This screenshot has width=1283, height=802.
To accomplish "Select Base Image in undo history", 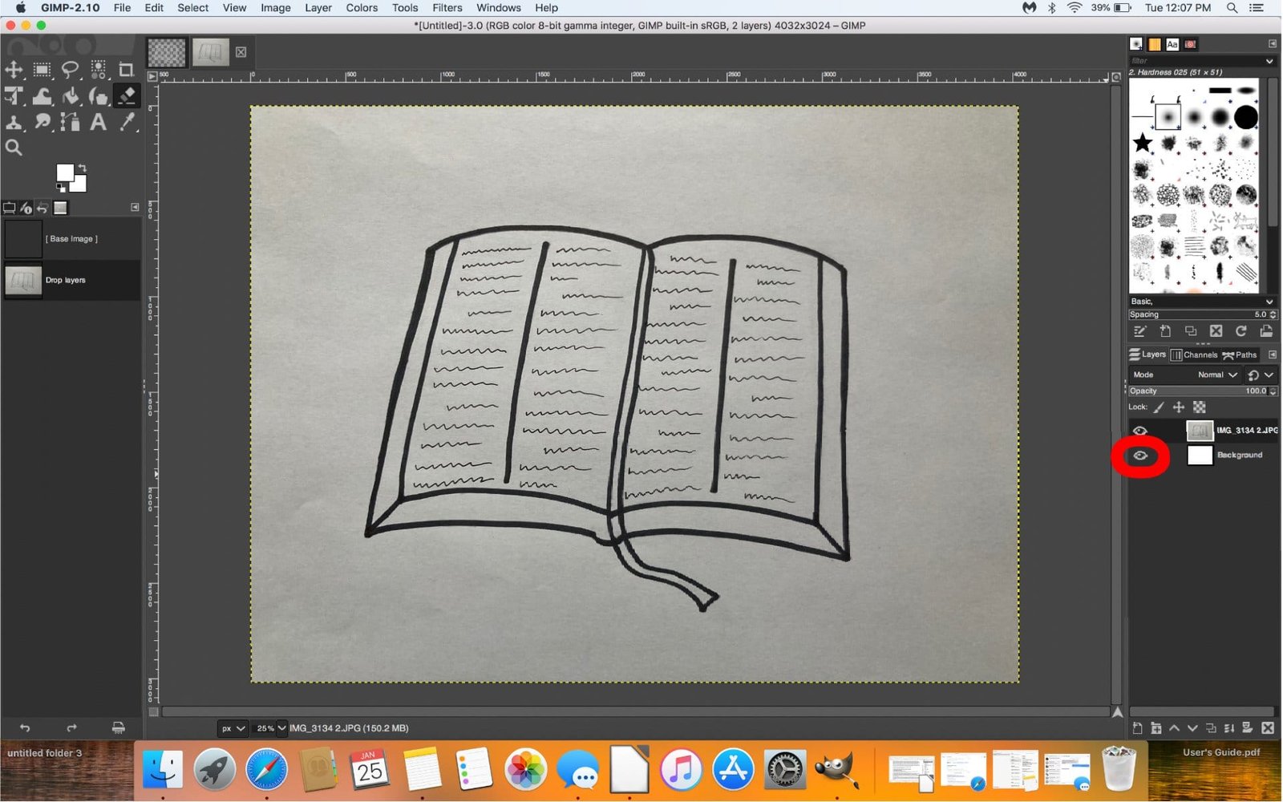I will (x=71, y=239).
